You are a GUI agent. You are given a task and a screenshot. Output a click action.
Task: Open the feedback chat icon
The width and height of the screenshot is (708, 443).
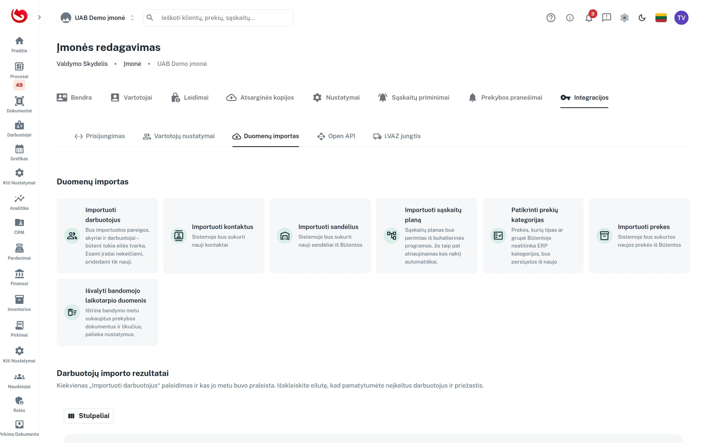[x=607, y=17]
